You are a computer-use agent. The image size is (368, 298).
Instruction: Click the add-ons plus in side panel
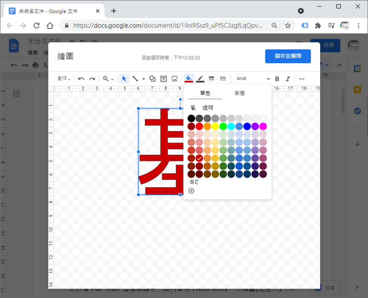(x=357, y=144)
